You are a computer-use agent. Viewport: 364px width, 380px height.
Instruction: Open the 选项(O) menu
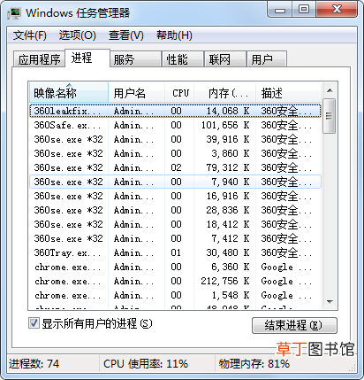coord(78,35)
